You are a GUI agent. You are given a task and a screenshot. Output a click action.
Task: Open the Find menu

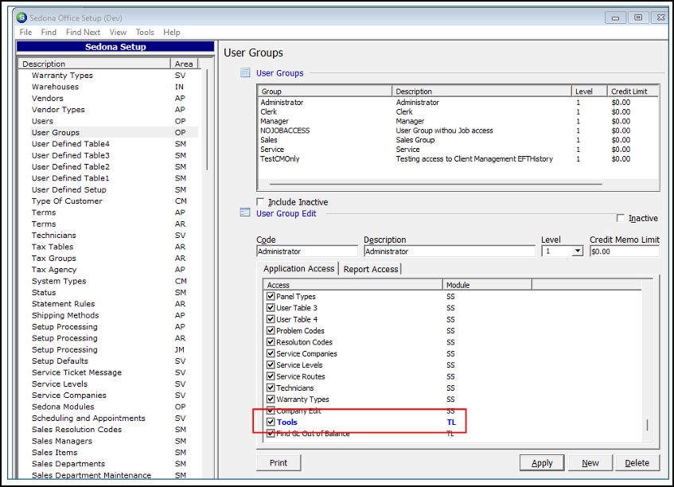click(49, 33)
